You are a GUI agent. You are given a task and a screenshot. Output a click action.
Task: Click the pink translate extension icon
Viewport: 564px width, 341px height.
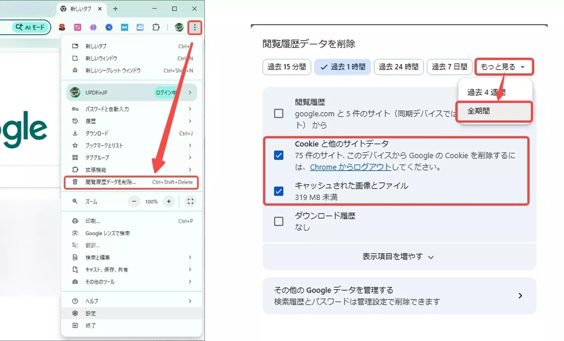pos(78,27)
